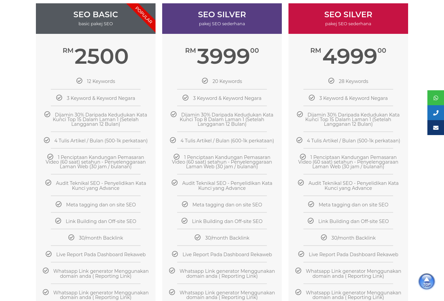This screenshot has width=444, height=301.
Task: Click the RM 2500 price
Action: click(96, 56)
